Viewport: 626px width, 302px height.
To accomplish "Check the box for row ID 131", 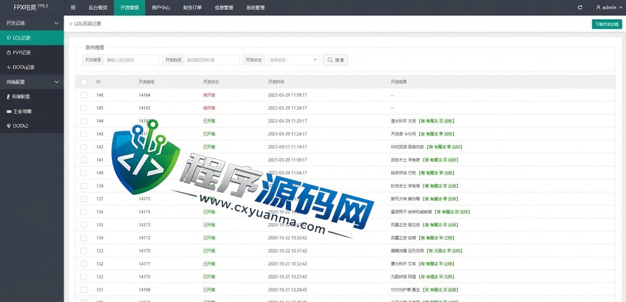I will click(x=83, y=290).
